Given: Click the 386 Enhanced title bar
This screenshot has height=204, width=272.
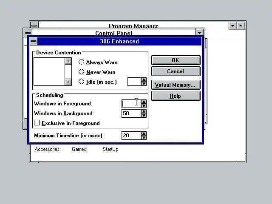Looking at the screenshot, I should point(119,41).
